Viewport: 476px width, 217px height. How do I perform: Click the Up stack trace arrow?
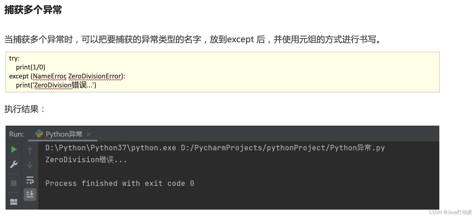tap(30, 150)
